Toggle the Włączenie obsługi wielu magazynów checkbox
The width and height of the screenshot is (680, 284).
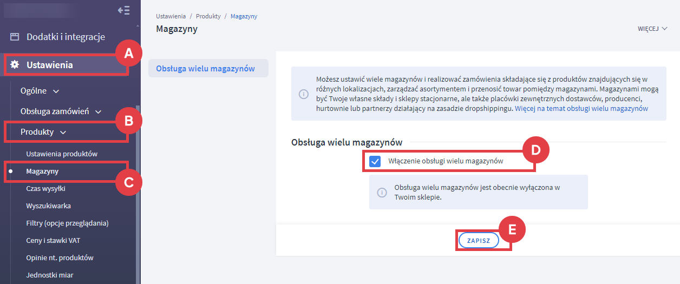pyautogui.click(x=375, y=161)
